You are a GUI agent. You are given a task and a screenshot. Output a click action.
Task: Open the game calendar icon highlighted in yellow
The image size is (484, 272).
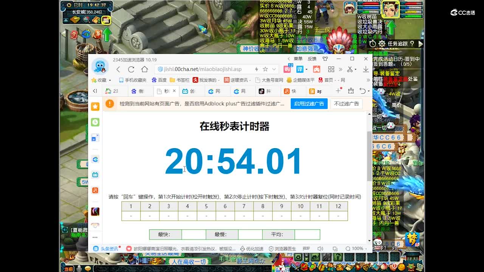(x=106, y=20)
